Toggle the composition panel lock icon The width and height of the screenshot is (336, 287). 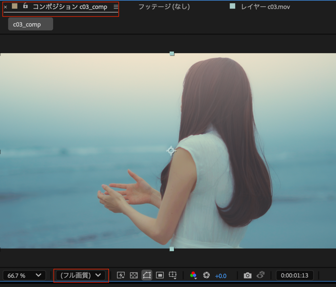(x=25, y=6)
